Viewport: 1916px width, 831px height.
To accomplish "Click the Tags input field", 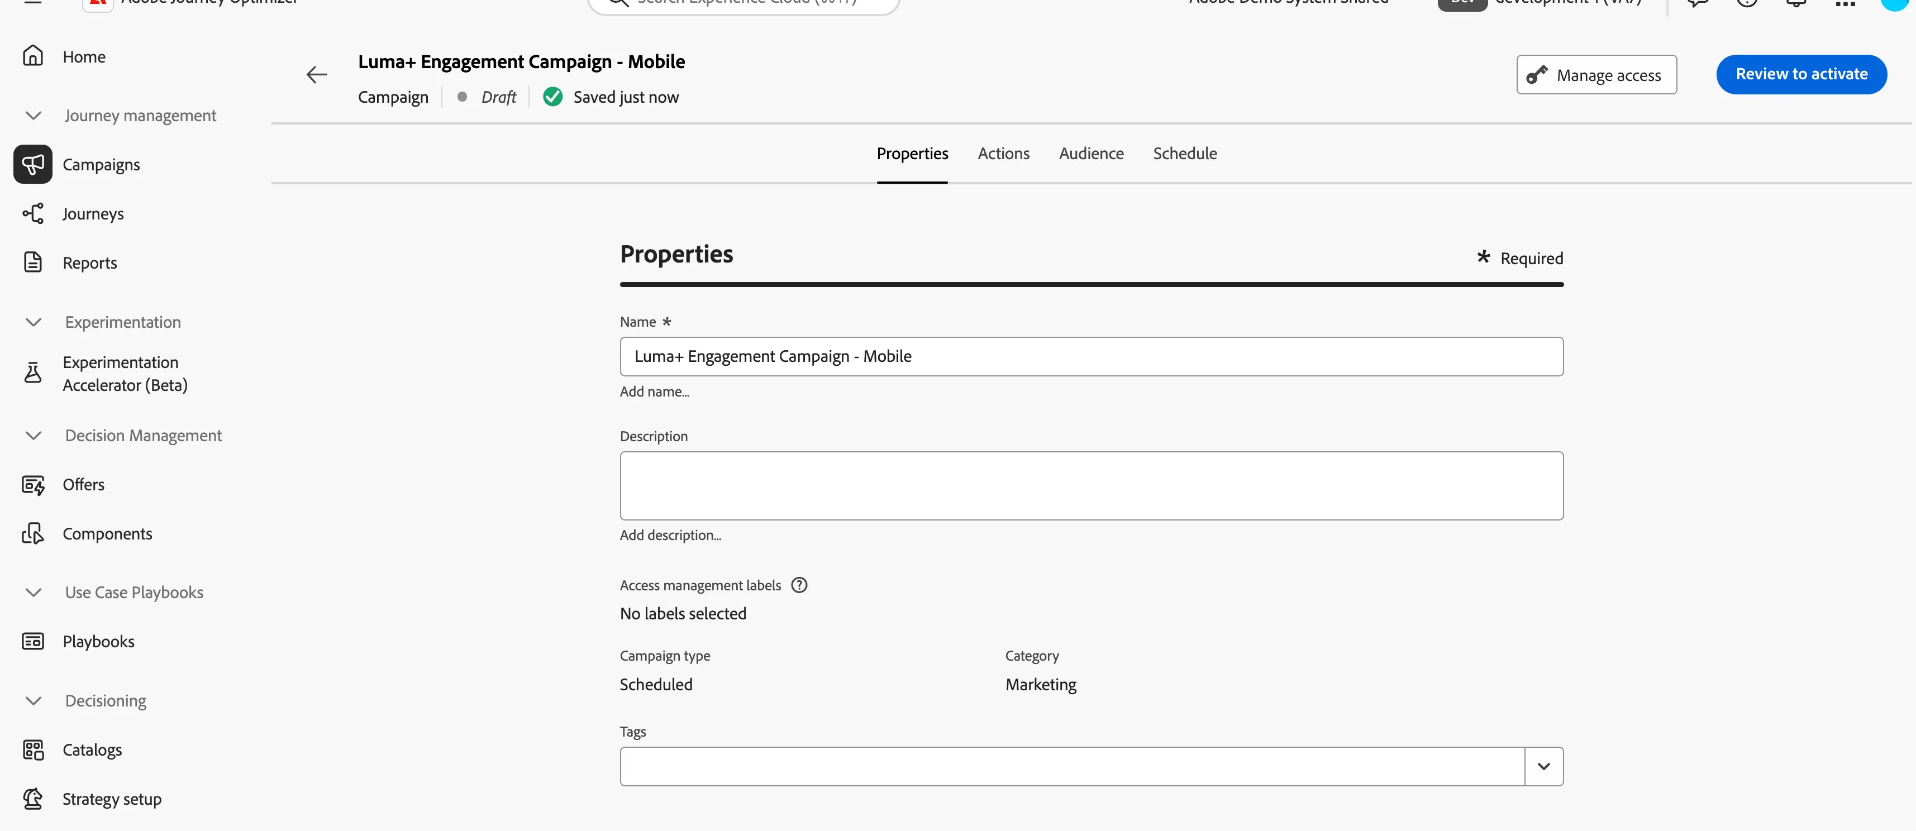I will [1072, 766].
